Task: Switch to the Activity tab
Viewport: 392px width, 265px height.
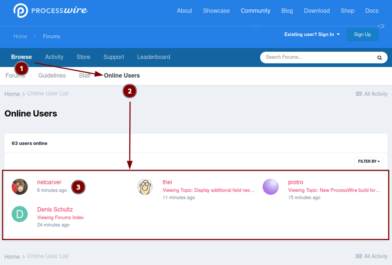Action: pos(54,57)
